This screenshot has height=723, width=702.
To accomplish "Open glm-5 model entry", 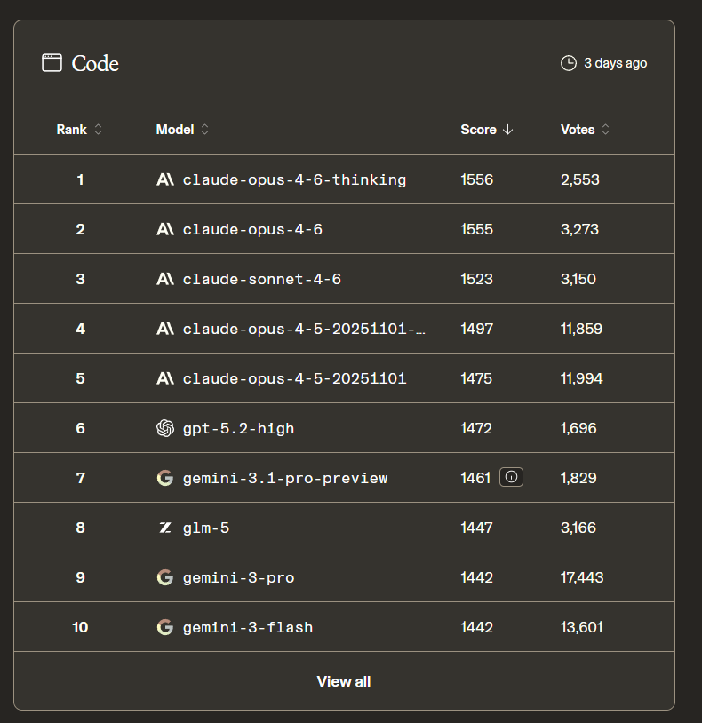I will 205,528.
